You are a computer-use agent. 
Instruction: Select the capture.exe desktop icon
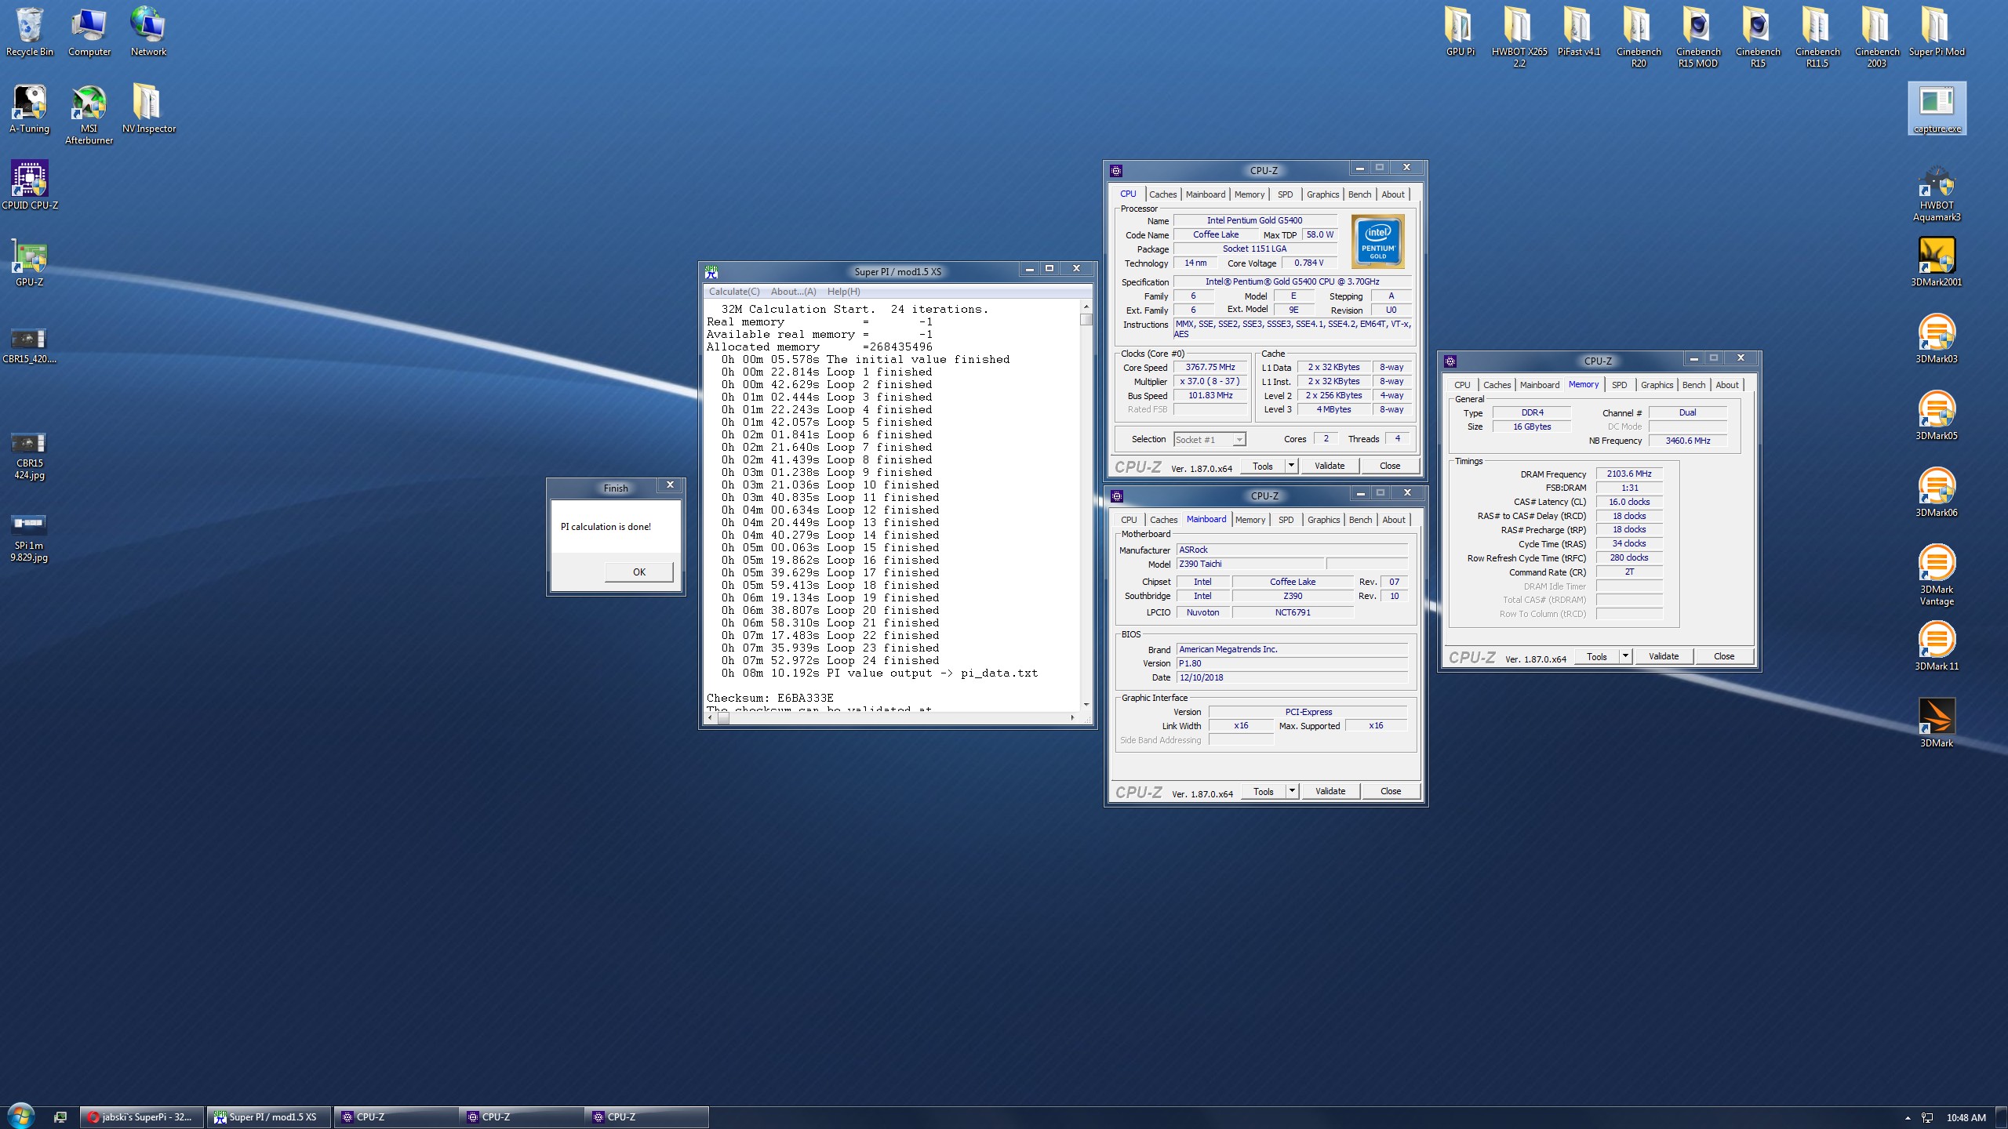click(x=1937, y=108)
